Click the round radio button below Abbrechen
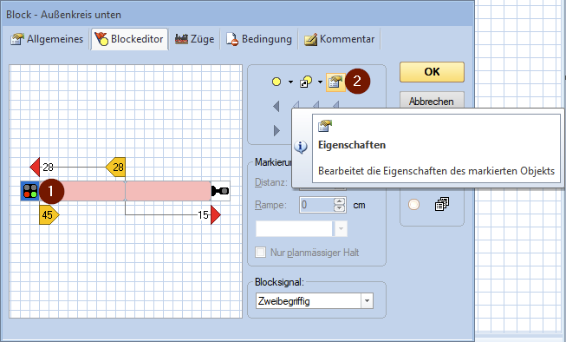This screenshot has width=566, height=342. [x=413, y=204]
